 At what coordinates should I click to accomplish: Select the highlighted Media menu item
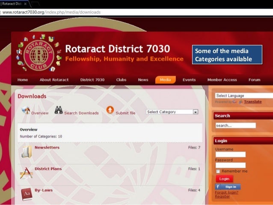[x=166, y=80]
